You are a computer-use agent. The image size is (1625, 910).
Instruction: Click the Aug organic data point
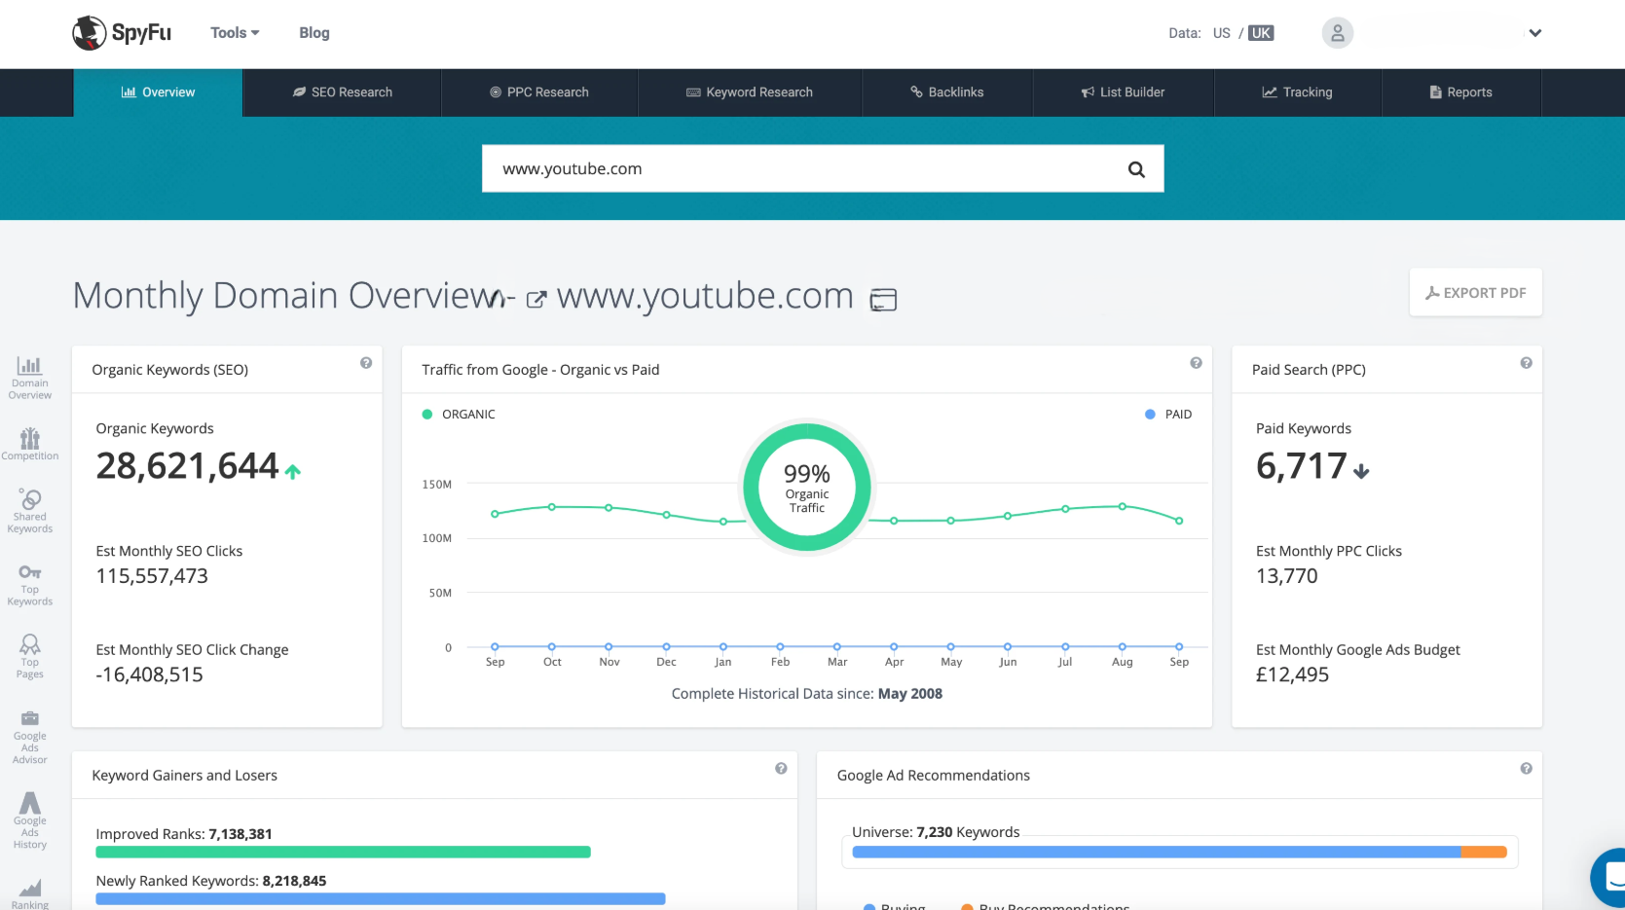1123,506
